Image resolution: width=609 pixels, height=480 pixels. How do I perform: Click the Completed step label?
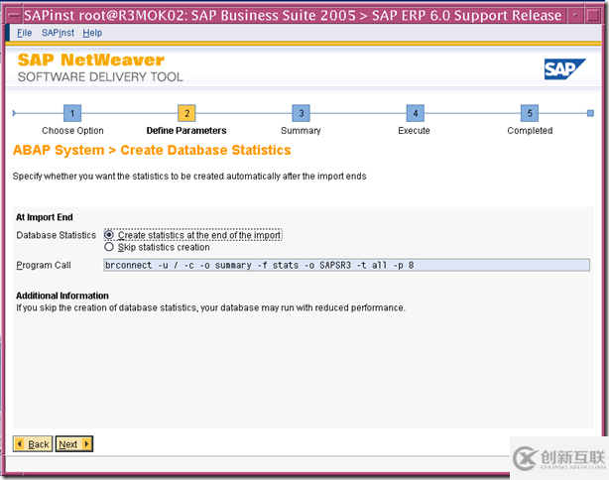[530, 131]
